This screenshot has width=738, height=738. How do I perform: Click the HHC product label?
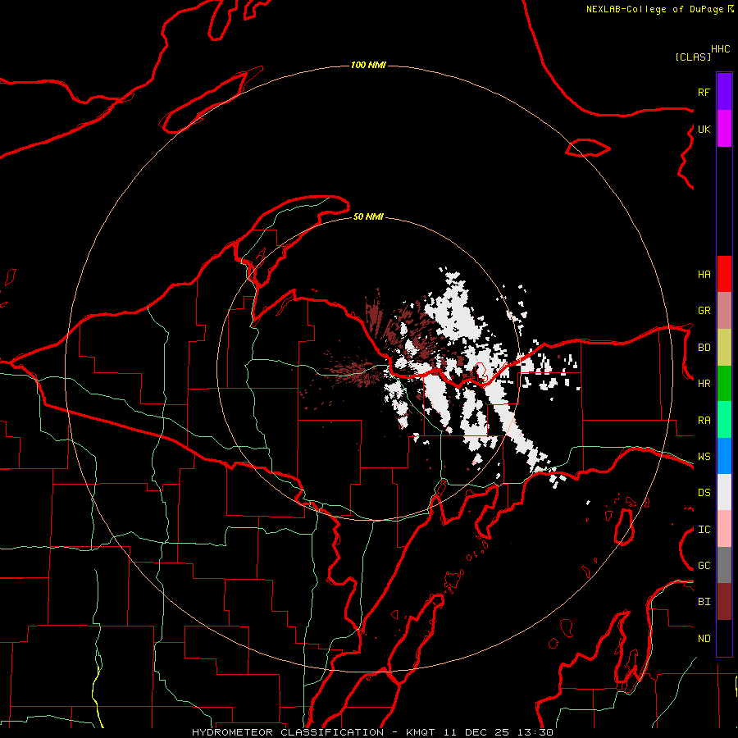point(721,49)
